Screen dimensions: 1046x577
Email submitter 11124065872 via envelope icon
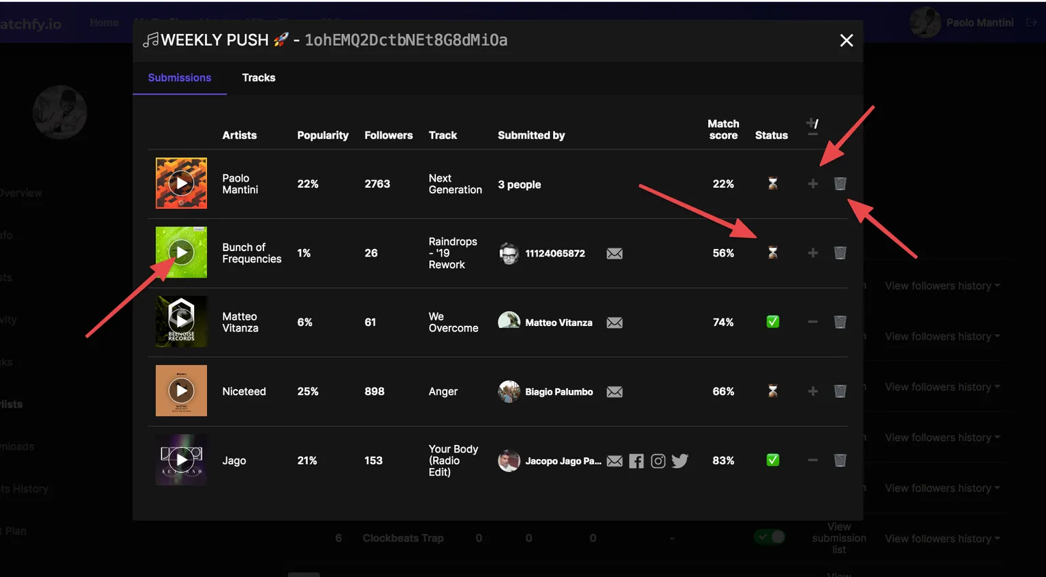coord(614,254)
